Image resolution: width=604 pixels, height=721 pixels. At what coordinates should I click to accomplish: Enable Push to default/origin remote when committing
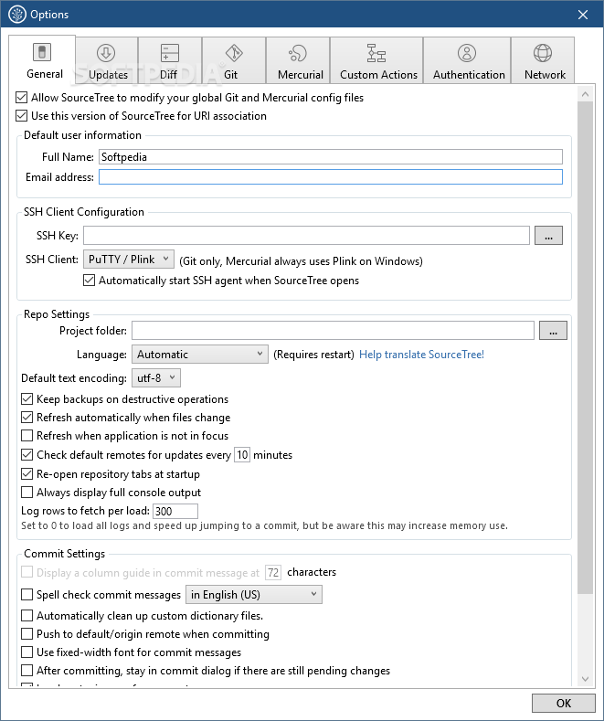27,634
